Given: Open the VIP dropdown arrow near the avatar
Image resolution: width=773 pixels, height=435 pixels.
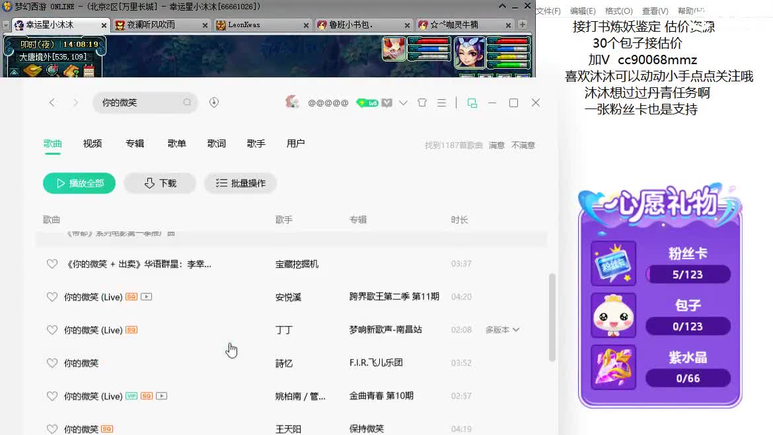Looking at the screenshot, I should (x=403, y=102).
